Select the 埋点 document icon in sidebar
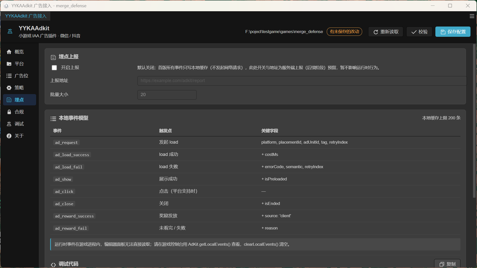This screenshot has width=477, height=268. (9, 100)
